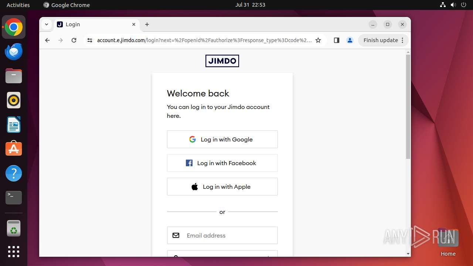This screenshot has width=473, height=266.
Task: Launch Thunderbird mail from dock
Action: (x=14, y=51)
